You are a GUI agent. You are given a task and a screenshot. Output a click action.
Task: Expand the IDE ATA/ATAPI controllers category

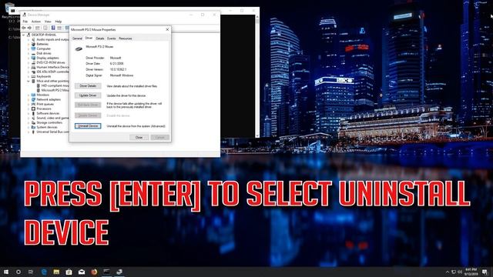[29, 72]
